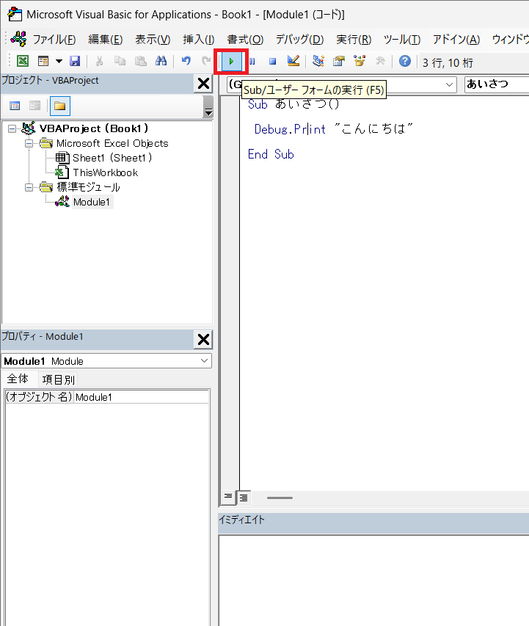Open the 編集(E) menu

[106, 40]
